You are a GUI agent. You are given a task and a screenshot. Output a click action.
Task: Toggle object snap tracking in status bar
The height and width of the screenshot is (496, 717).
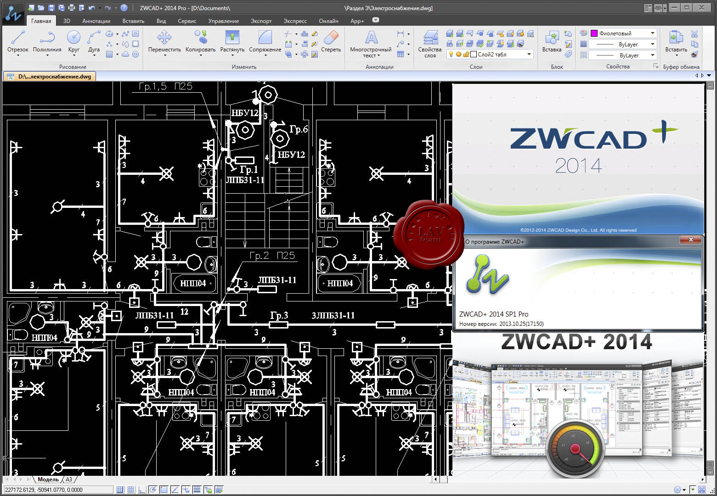[x=175, y=490]
